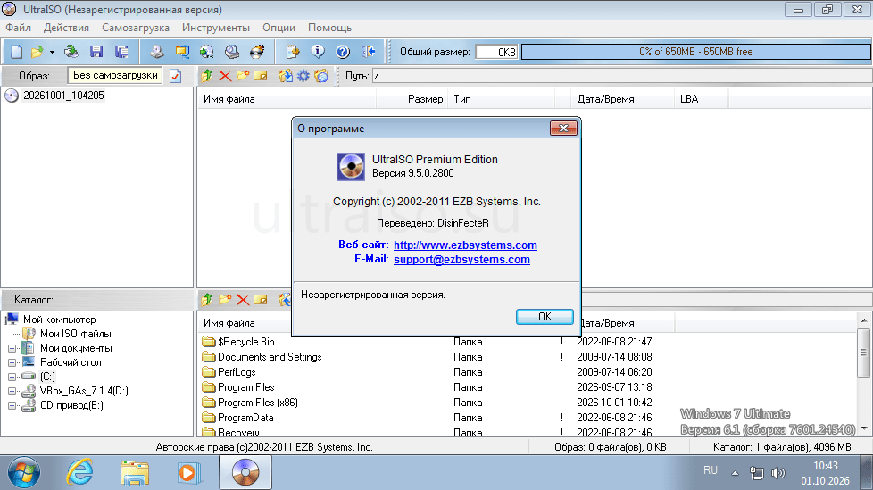Open the volume icon in system tray
The width and height of the screenshot is (873, 490).
point(777,473)
